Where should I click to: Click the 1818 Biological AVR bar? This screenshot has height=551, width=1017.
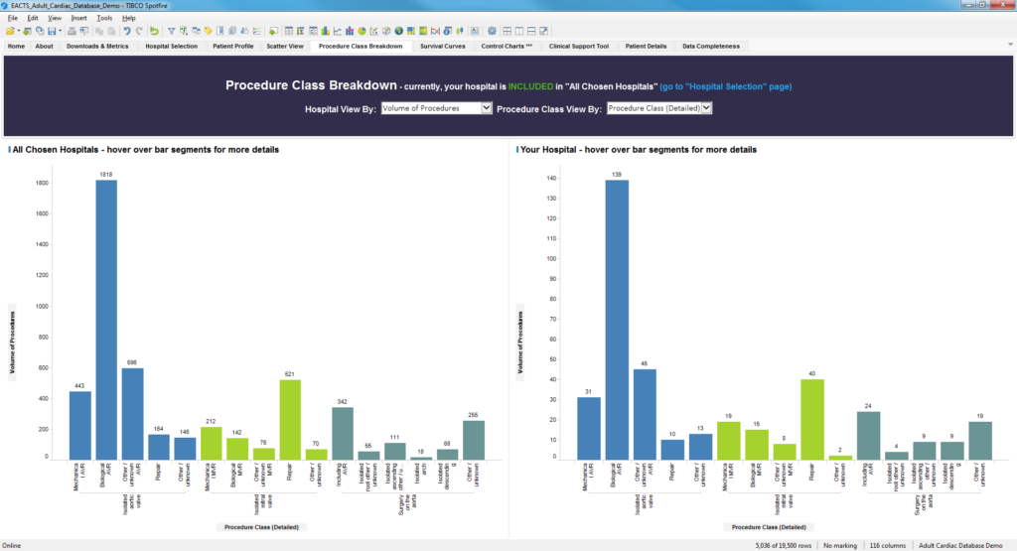106,318
